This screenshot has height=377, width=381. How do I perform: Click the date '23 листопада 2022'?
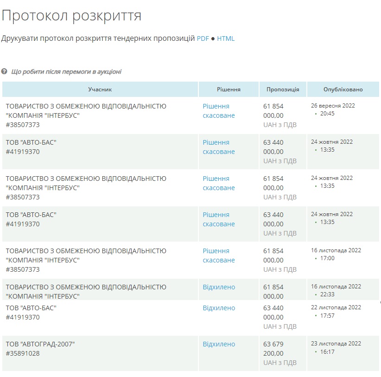(336, 344)
